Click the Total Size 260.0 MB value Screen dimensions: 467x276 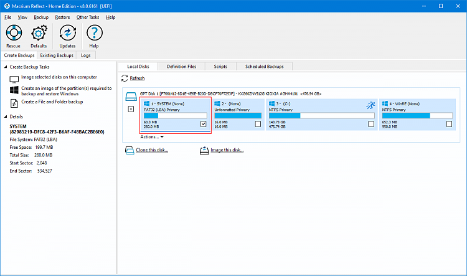(x=43, y=155)
